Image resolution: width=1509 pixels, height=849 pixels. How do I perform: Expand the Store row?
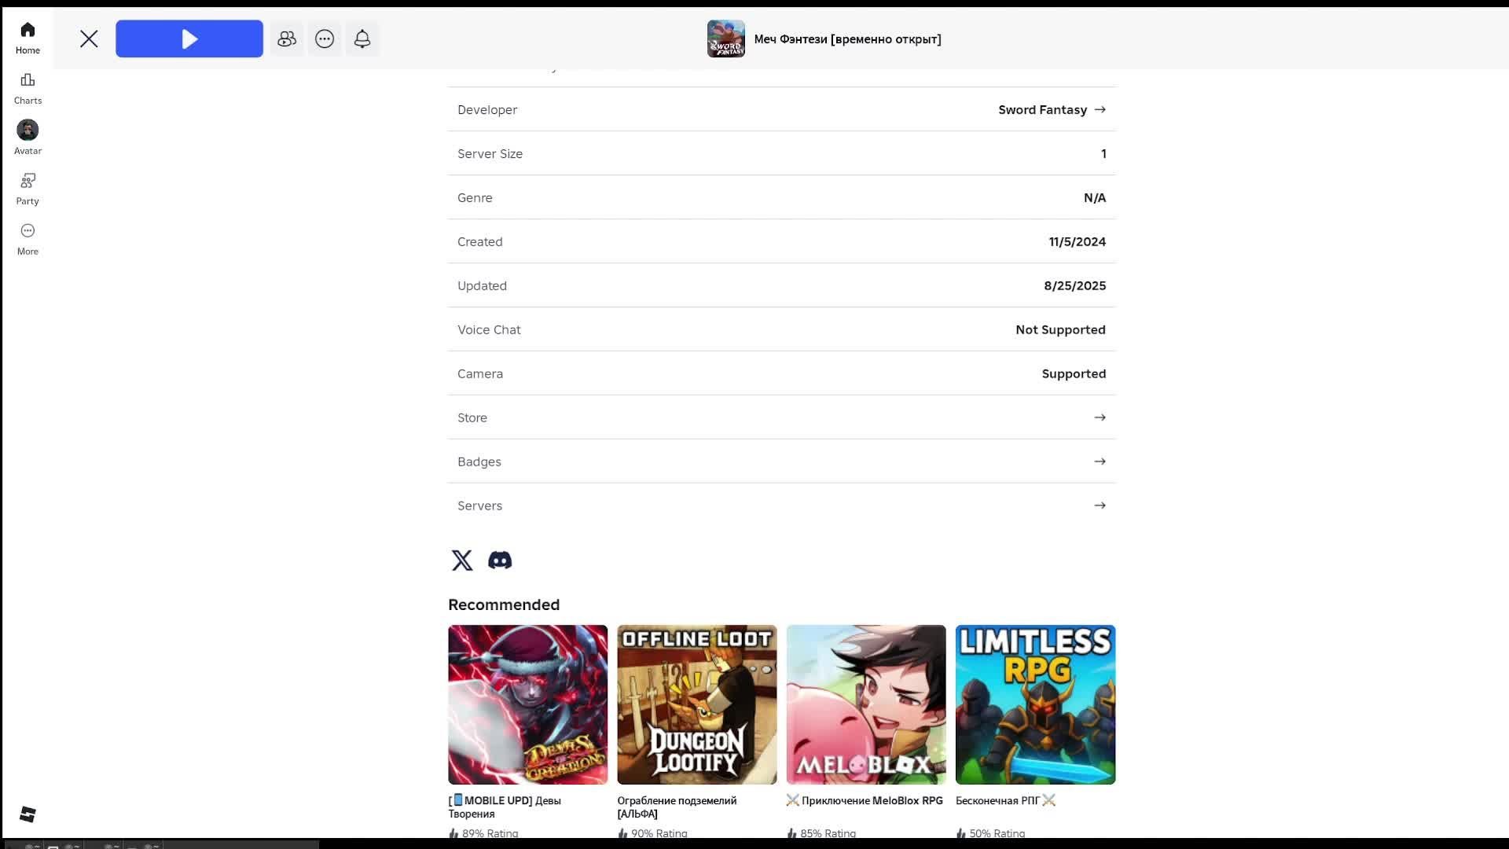click(781, 417)
